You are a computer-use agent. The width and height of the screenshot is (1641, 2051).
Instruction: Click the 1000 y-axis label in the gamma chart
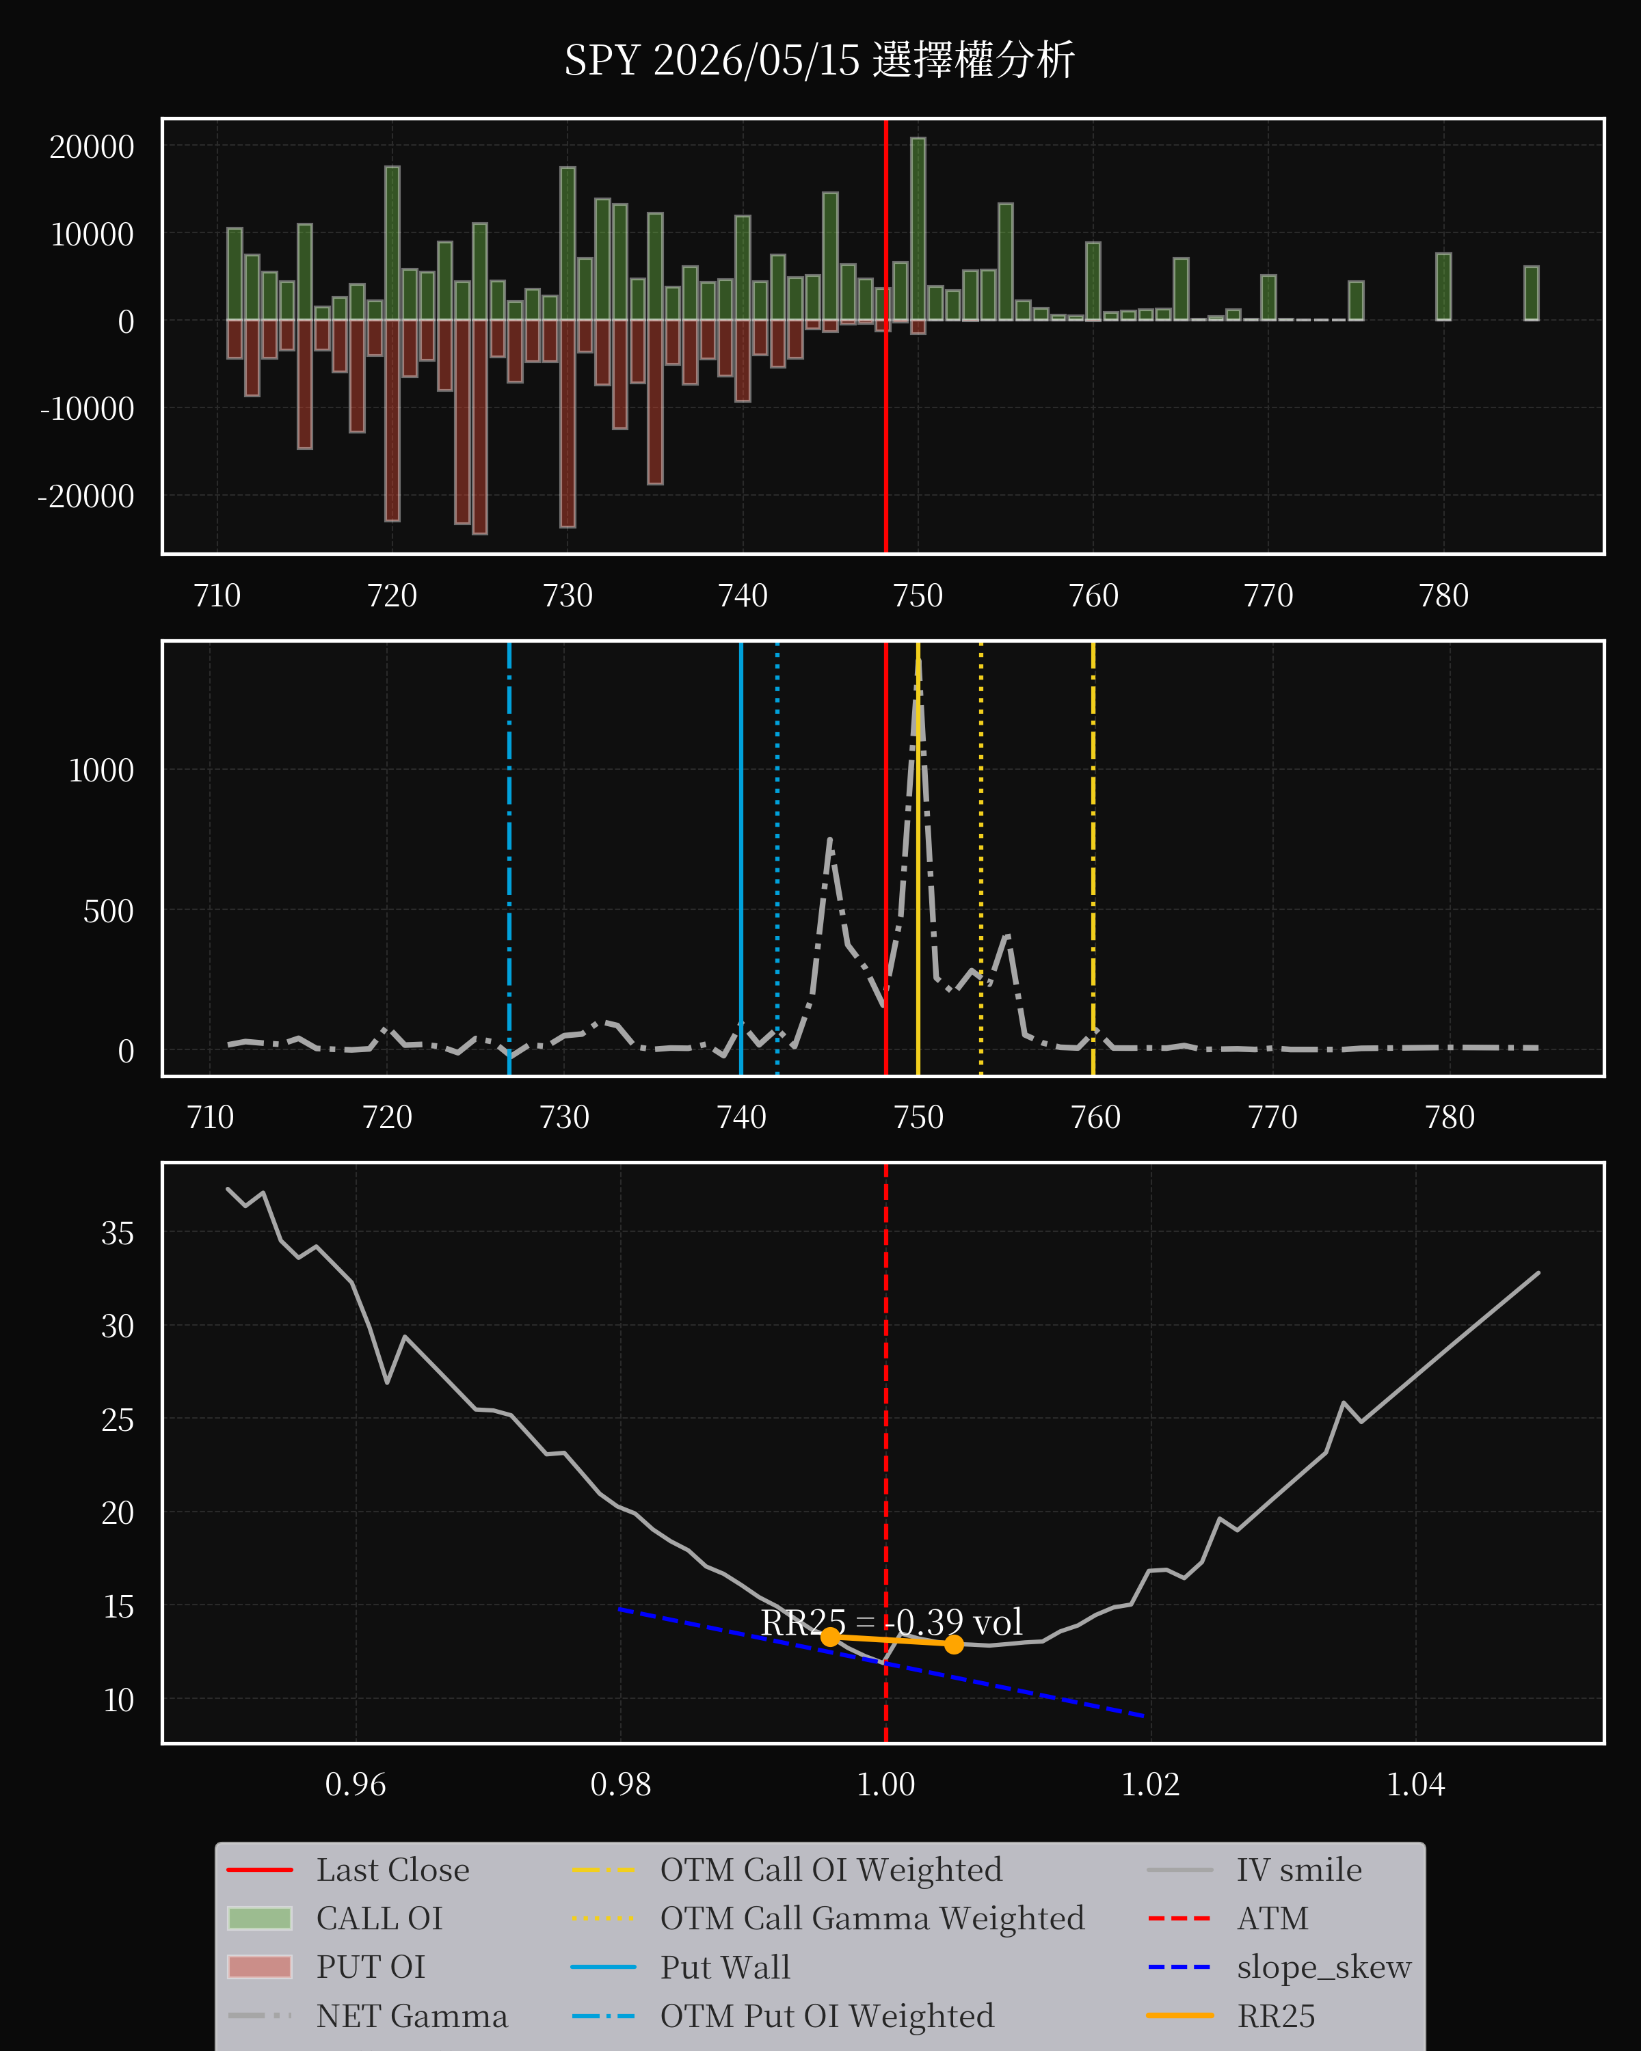pos(101,770)
